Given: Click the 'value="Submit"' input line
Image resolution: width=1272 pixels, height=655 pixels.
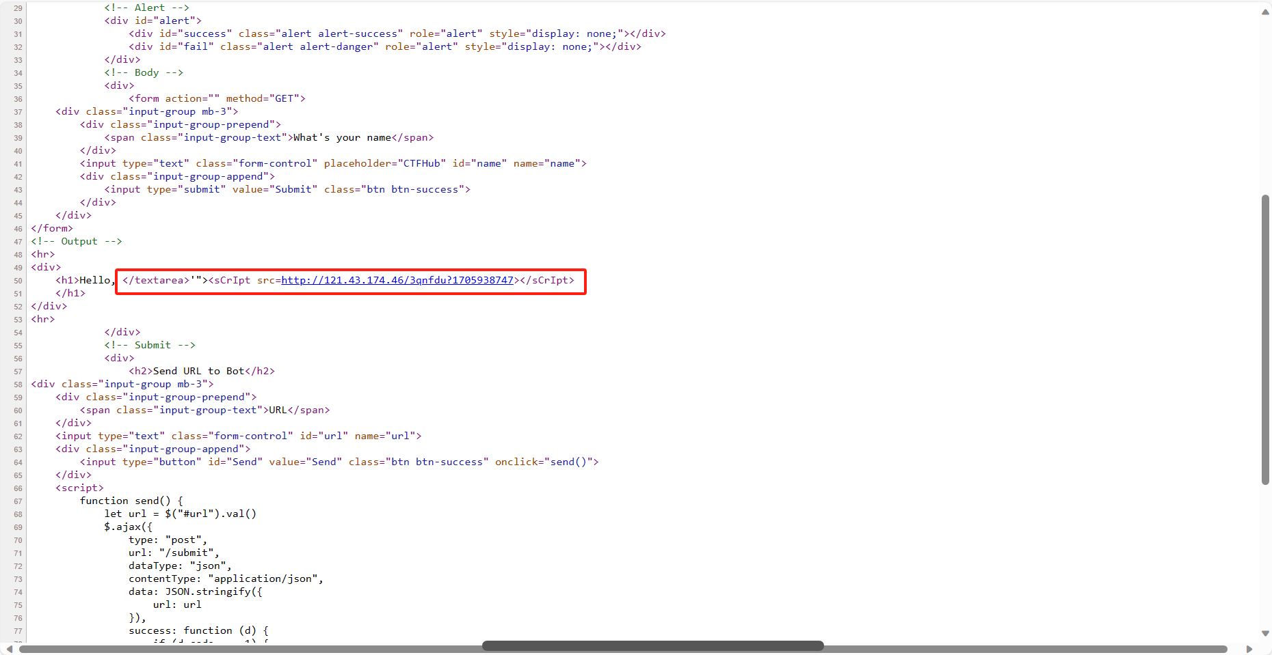Looking at the screenshot, I should point(287,189).
